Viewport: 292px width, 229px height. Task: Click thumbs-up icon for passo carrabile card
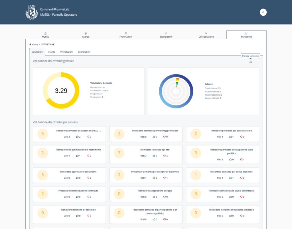[230, 137]
